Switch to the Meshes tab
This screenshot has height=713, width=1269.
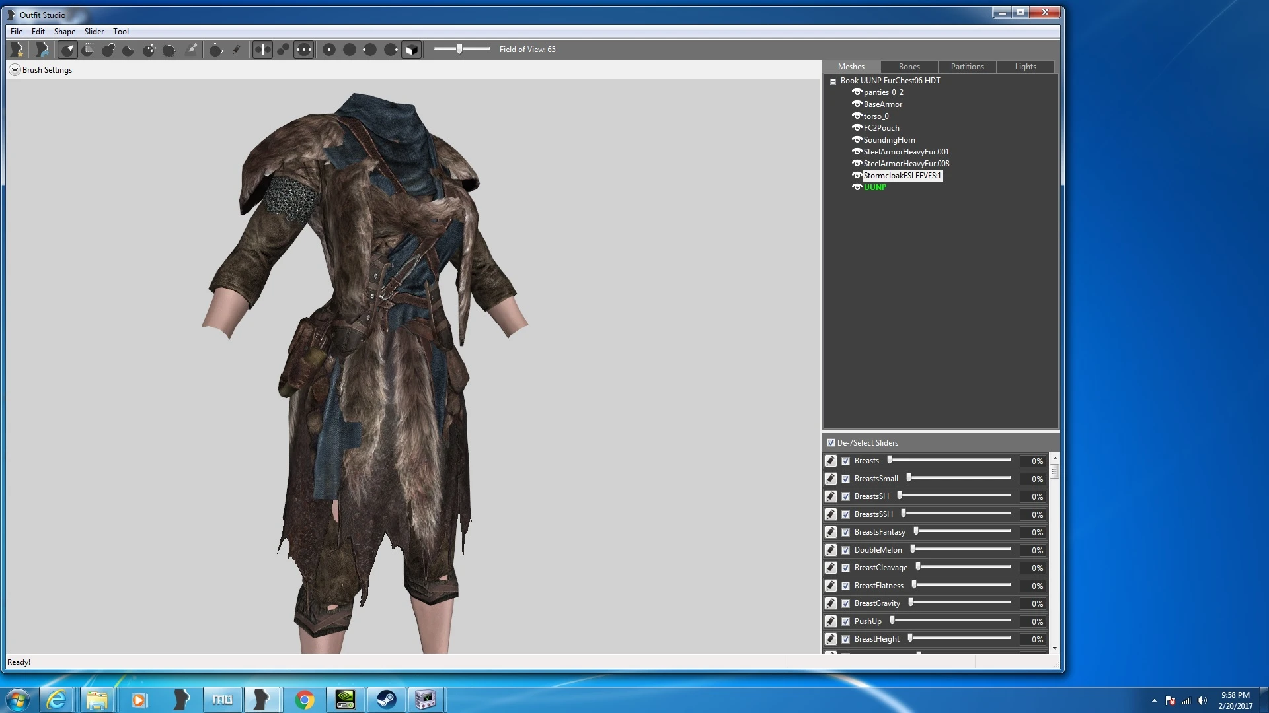[851, 67]
